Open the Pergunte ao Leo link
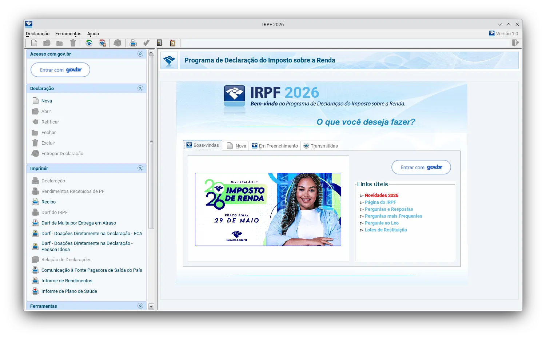 coord(382,223)
